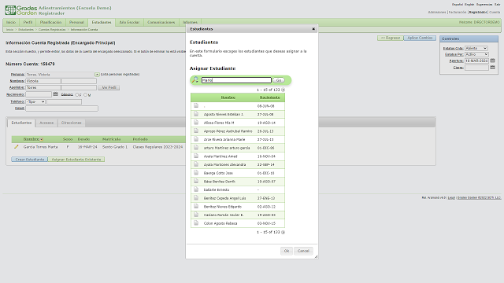Click Ok in the Estudiantes dialog
This screenshot has width=504, height=283.
click(287, 251)
